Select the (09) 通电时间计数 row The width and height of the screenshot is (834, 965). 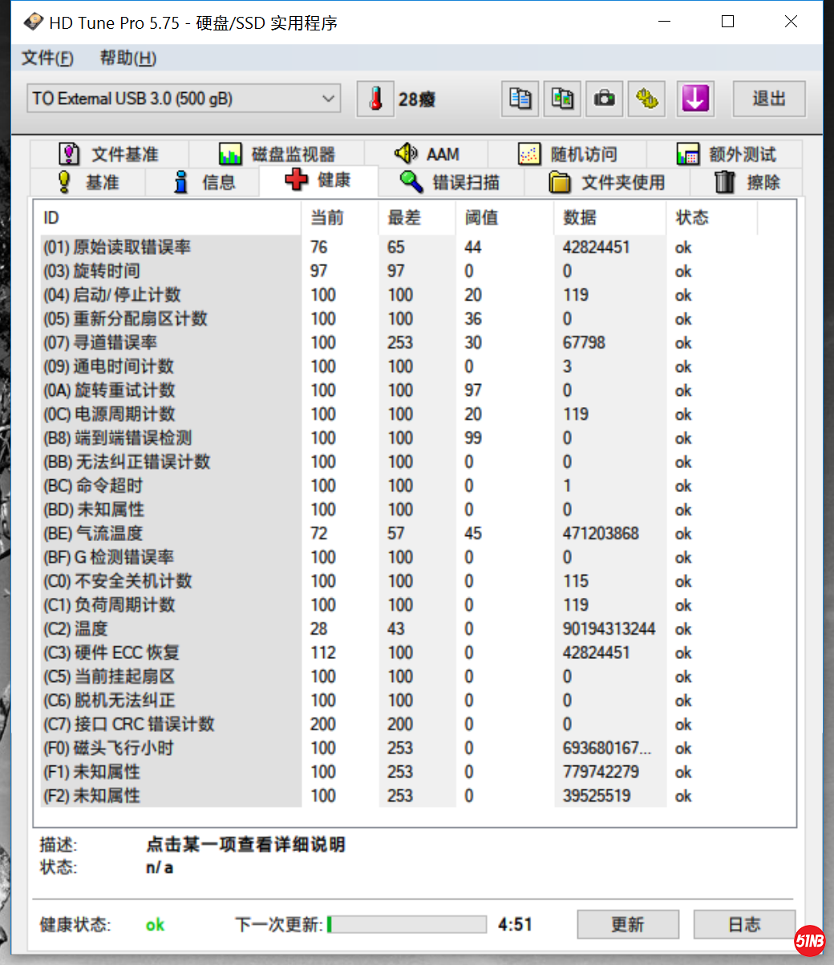pos(399,366)
